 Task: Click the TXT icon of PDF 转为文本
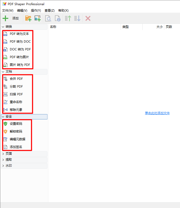(x=5, y=34)
